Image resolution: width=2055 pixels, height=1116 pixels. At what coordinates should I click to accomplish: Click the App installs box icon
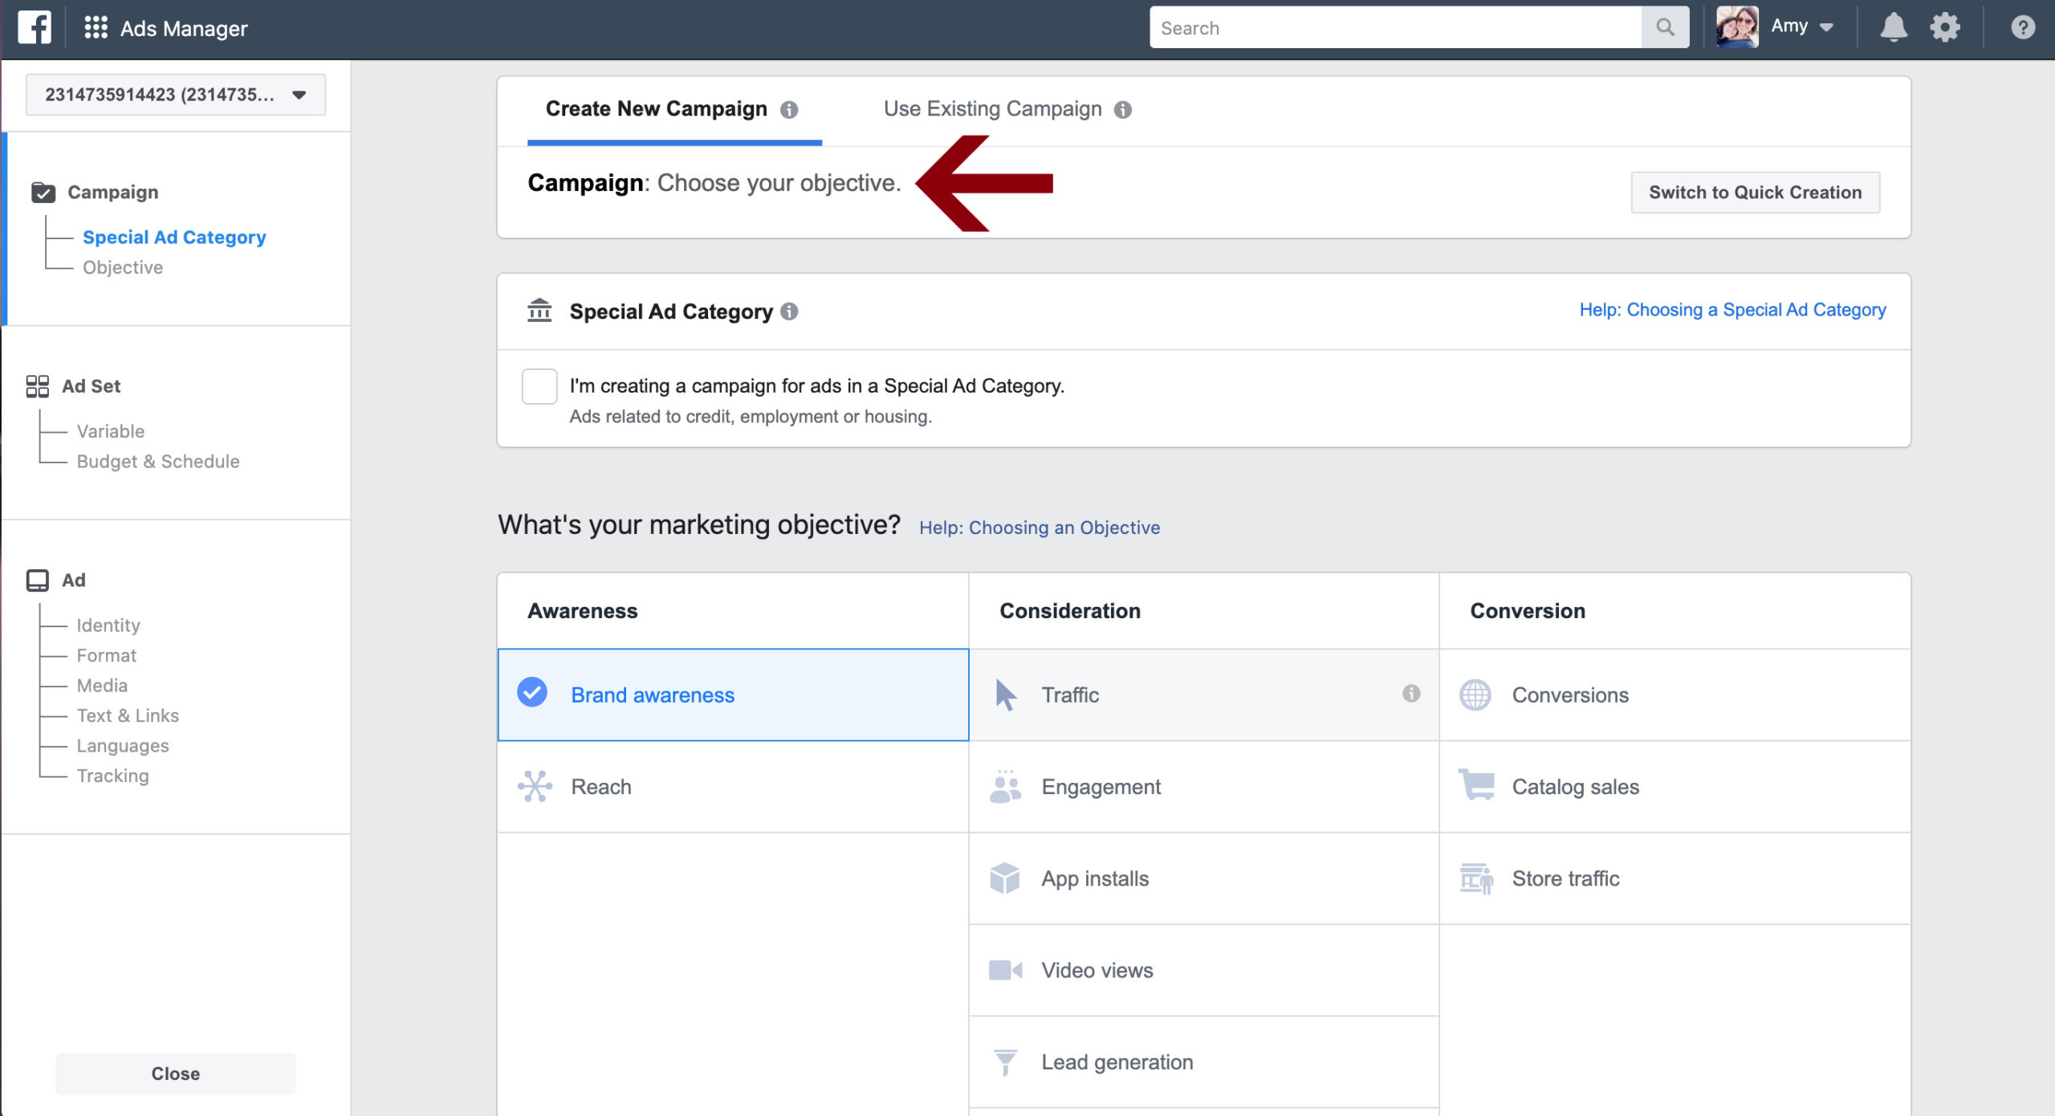pyautogui.click(x=1005, y=879)
